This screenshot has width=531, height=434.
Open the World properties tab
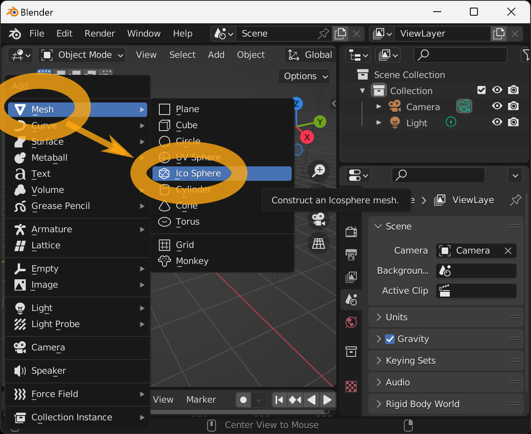(351, 322)
